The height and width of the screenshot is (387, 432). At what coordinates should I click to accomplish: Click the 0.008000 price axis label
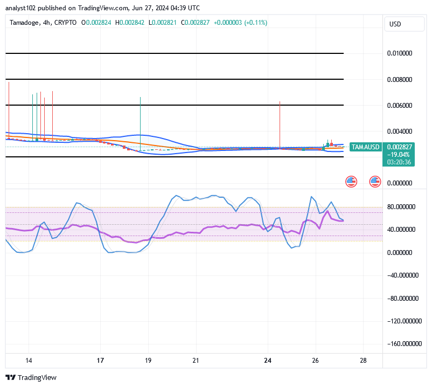pos(400,80)
